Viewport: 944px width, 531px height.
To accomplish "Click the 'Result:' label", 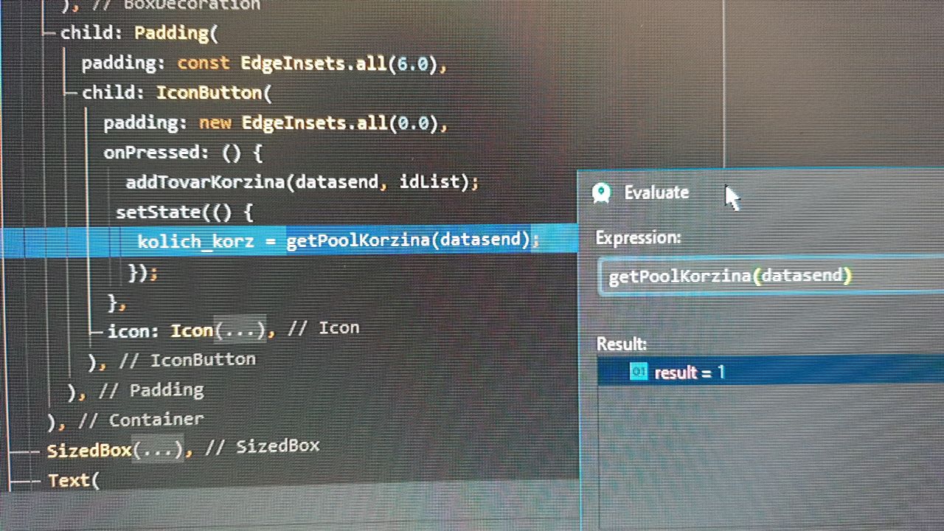I will 621,344.
